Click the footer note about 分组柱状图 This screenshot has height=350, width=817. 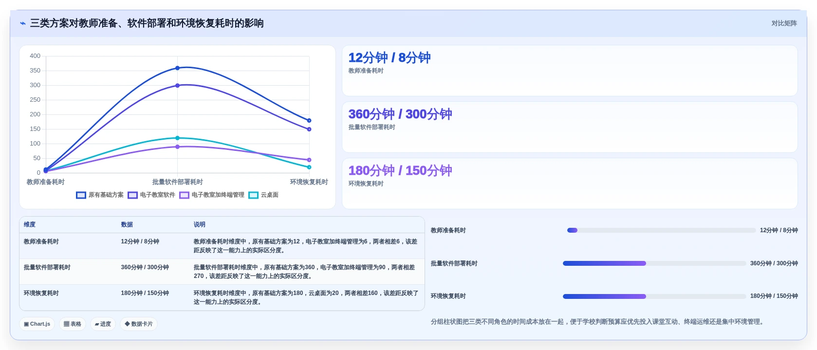(x=598, y=322)
